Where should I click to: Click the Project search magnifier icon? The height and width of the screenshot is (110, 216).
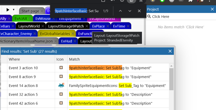coord(149,17)
